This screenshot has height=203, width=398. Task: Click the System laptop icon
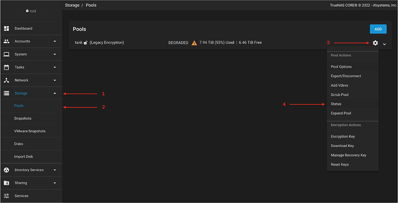(x=6, y=54)
